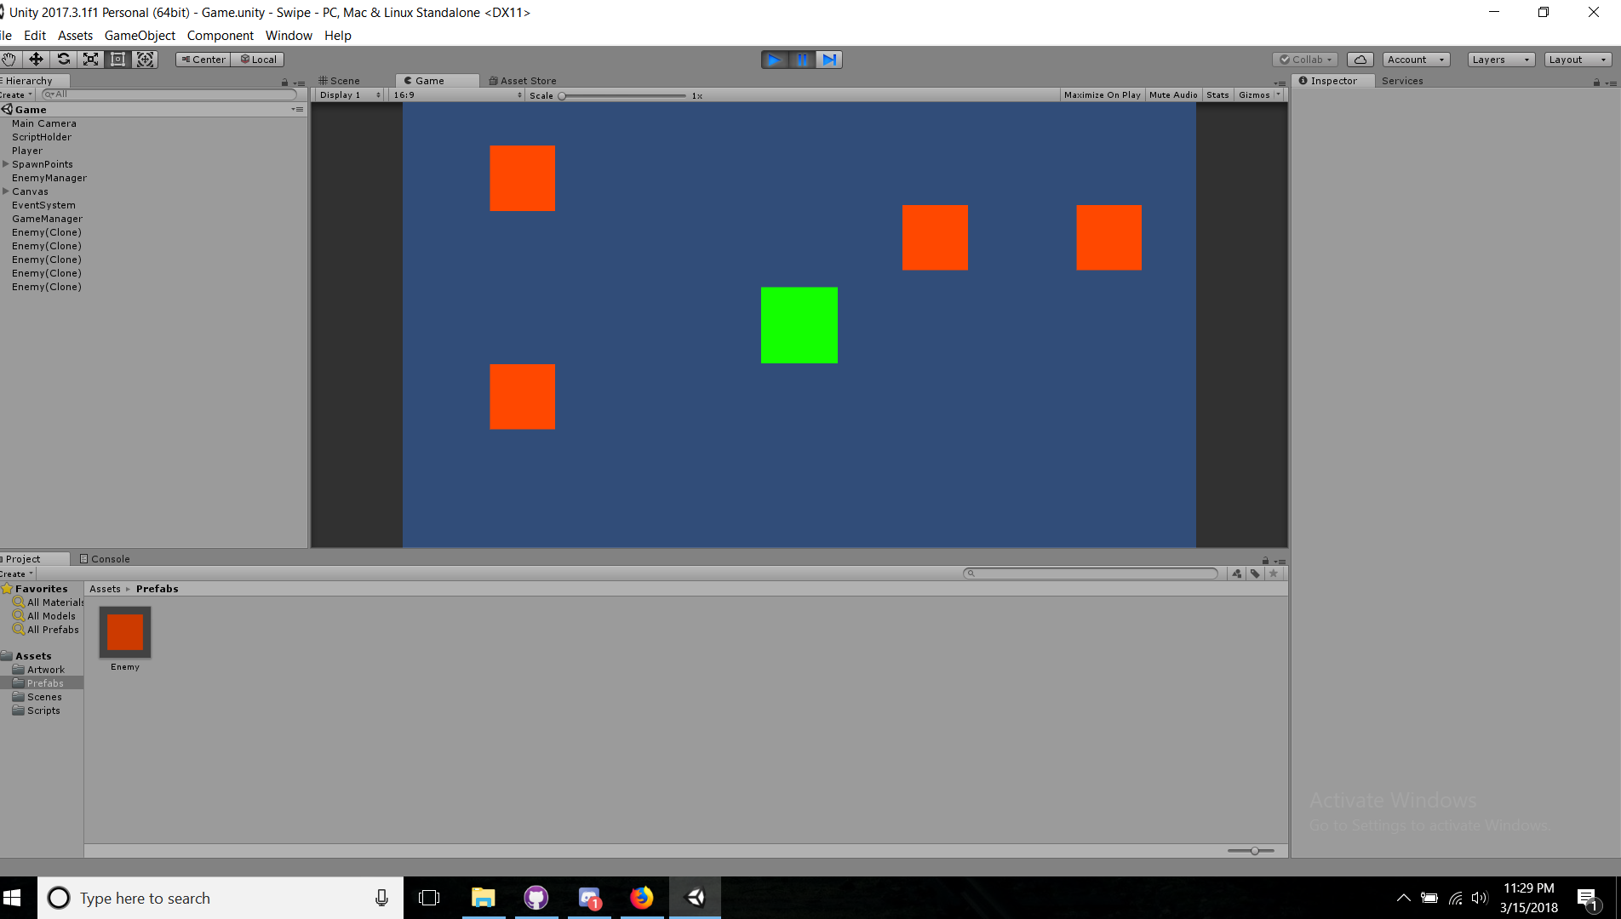Select the Scripts folder

43,711
